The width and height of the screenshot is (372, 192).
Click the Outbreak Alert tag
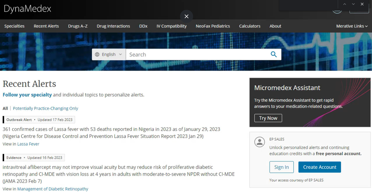(x=19, y=119)
